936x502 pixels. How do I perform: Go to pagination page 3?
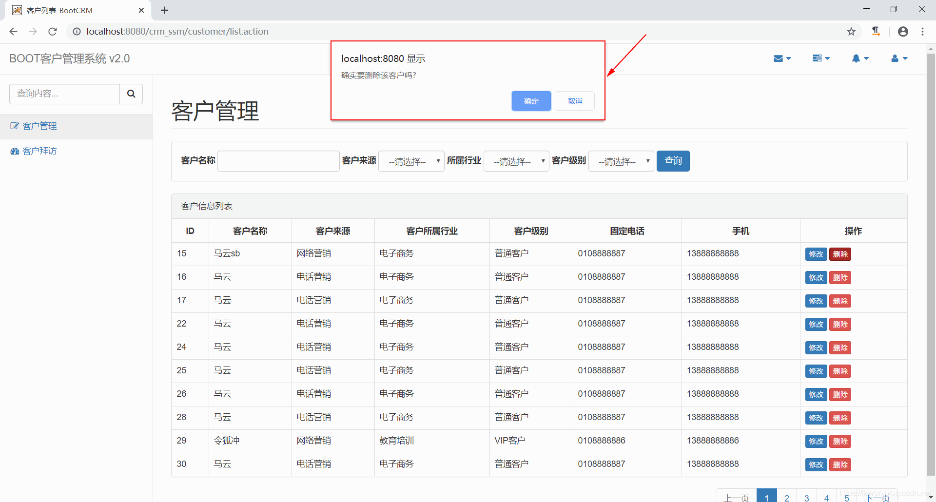806,496
